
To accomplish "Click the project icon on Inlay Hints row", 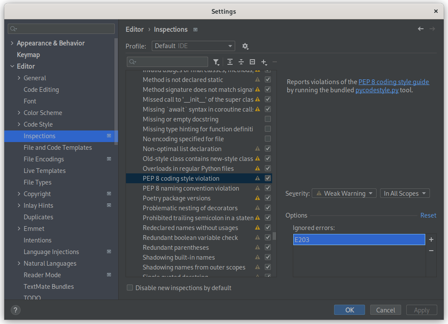I will (109, 206).
